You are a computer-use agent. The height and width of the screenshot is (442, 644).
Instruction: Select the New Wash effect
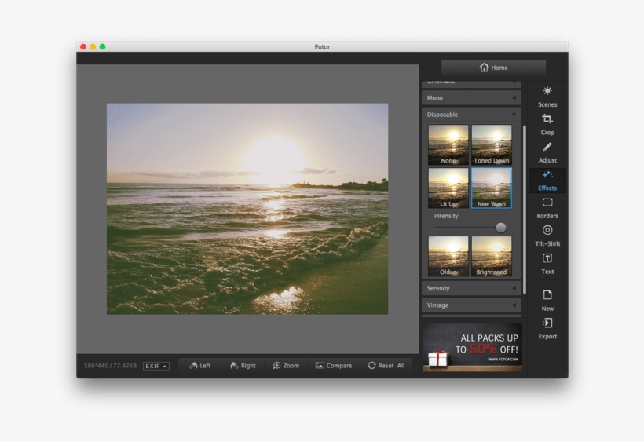491,188
